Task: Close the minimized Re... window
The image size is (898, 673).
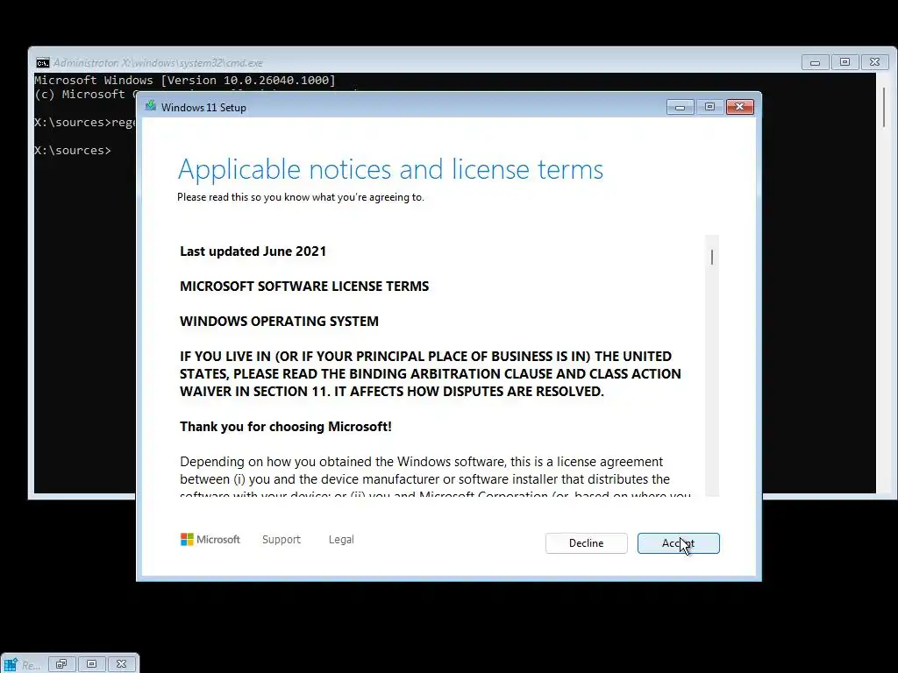Action: 121,664
